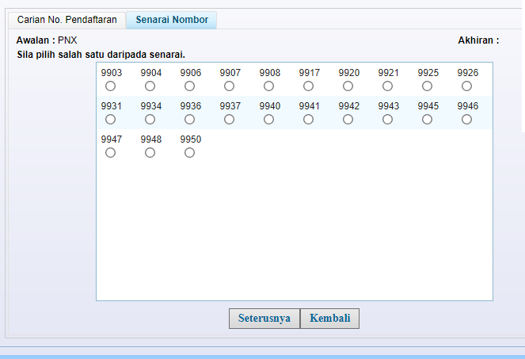Open the Senarai Nombor tab
Screen dimensions: 525x359
tap(171, 20)
